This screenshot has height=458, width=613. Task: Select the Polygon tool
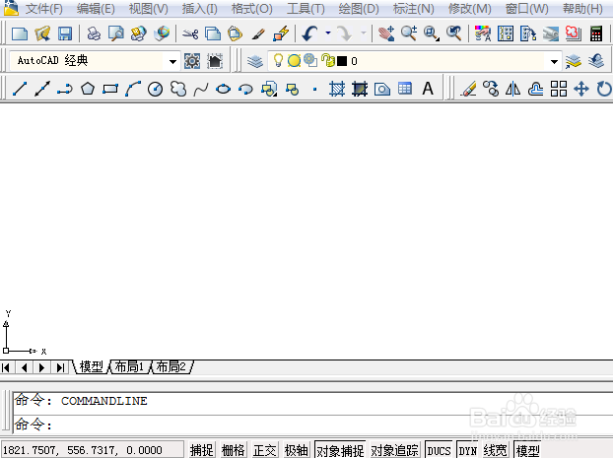pyautogui.click(x=88, y=89)
